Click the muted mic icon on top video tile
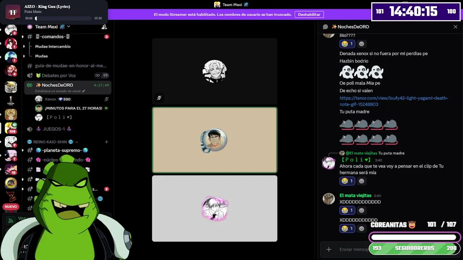This screenshot has width=463, height=260. pos(159,97)
